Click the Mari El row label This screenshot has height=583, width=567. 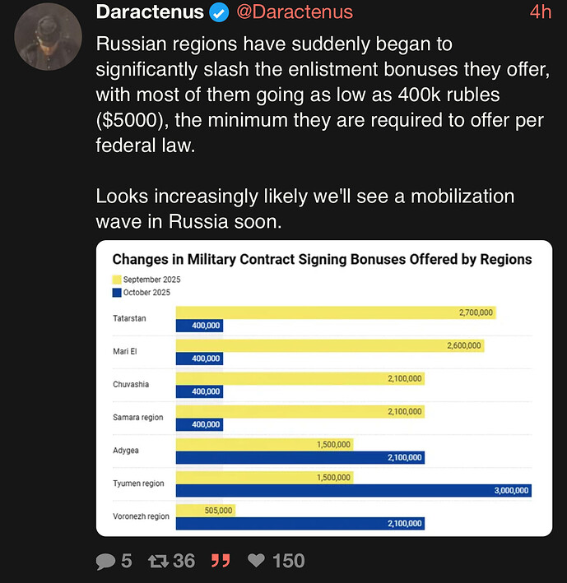(x=125, y=351)
